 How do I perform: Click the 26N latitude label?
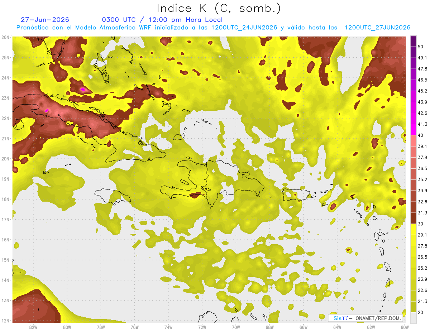tap(5, 37)
